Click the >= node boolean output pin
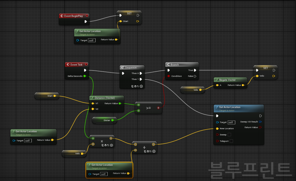 [158, 108]
